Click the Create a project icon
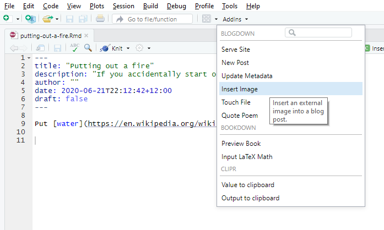The width and height of the screenshot is (384, 230). [x=30, y=19]
